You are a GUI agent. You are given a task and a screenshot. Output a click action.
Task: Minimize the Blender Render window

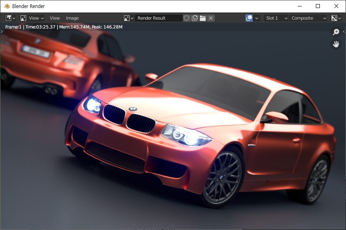300,6
